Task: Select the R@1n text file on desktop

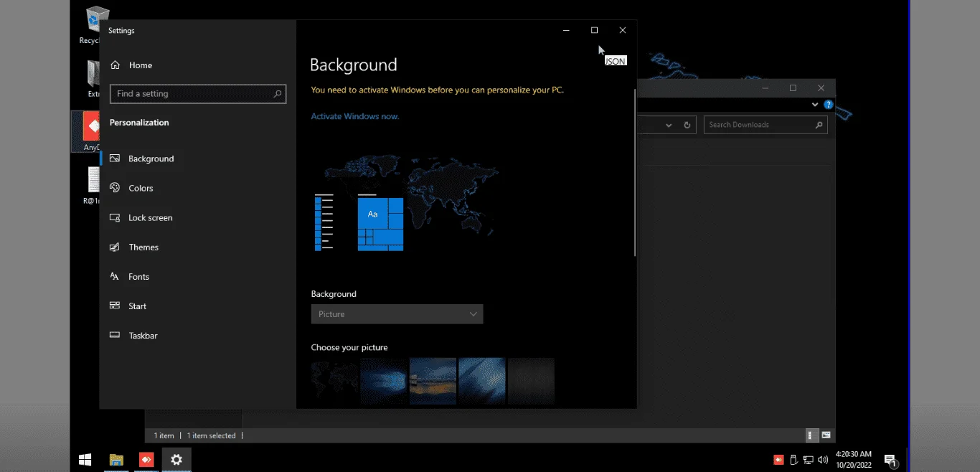Action: pyautogui.click(x=91, y=185)
